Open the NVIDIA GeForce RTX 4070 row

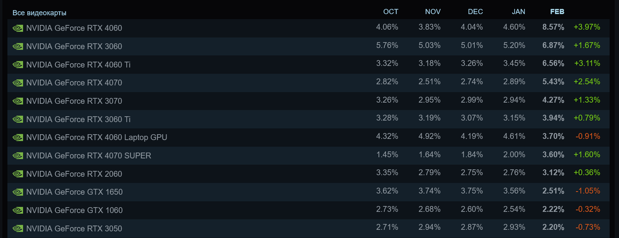(x=309, y=82)
